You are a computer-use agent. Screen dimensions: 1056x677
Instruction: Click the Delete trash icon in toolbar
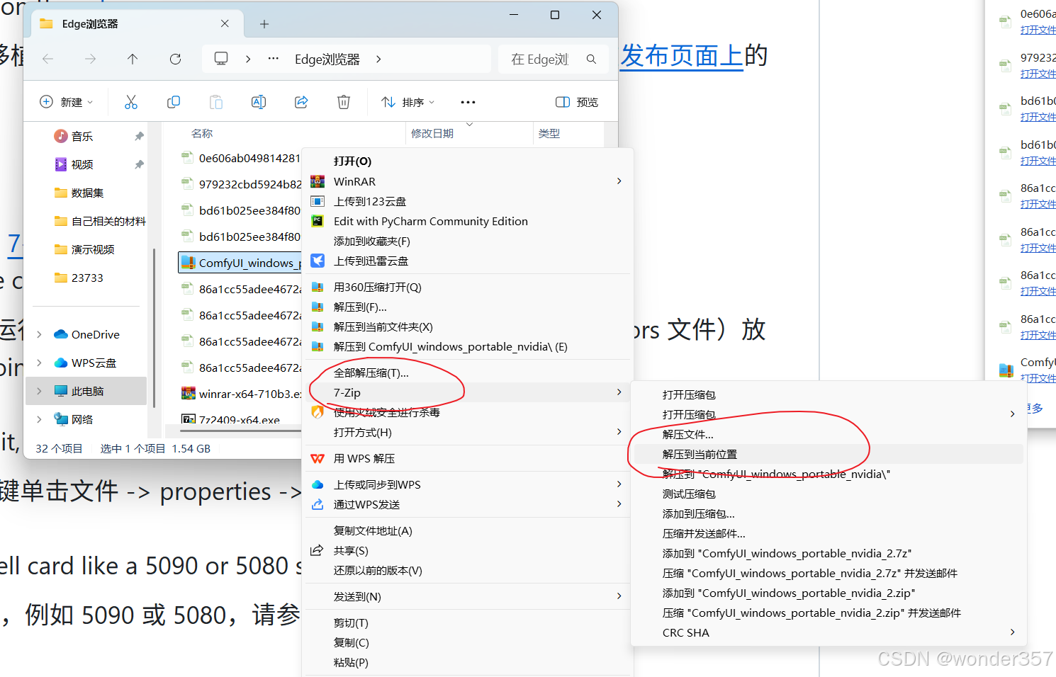pyautogui.click(x=344, y=102)
